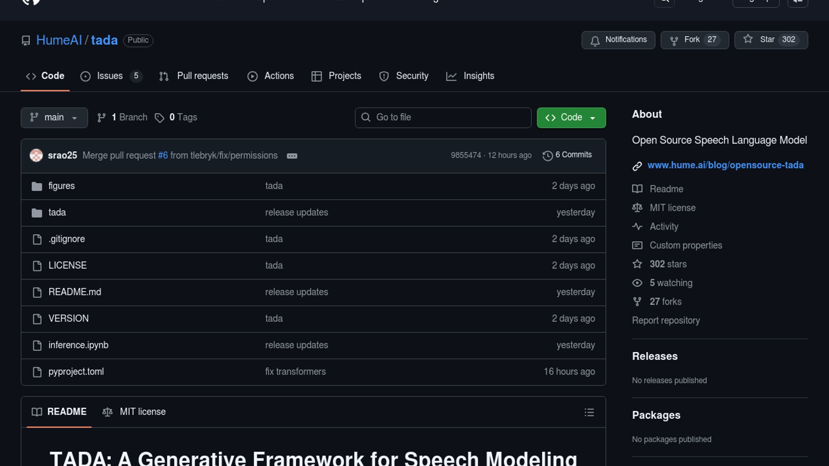Open the Notifications bell button
The width and height of the screenshot is (829, 466).
[618, 40]
